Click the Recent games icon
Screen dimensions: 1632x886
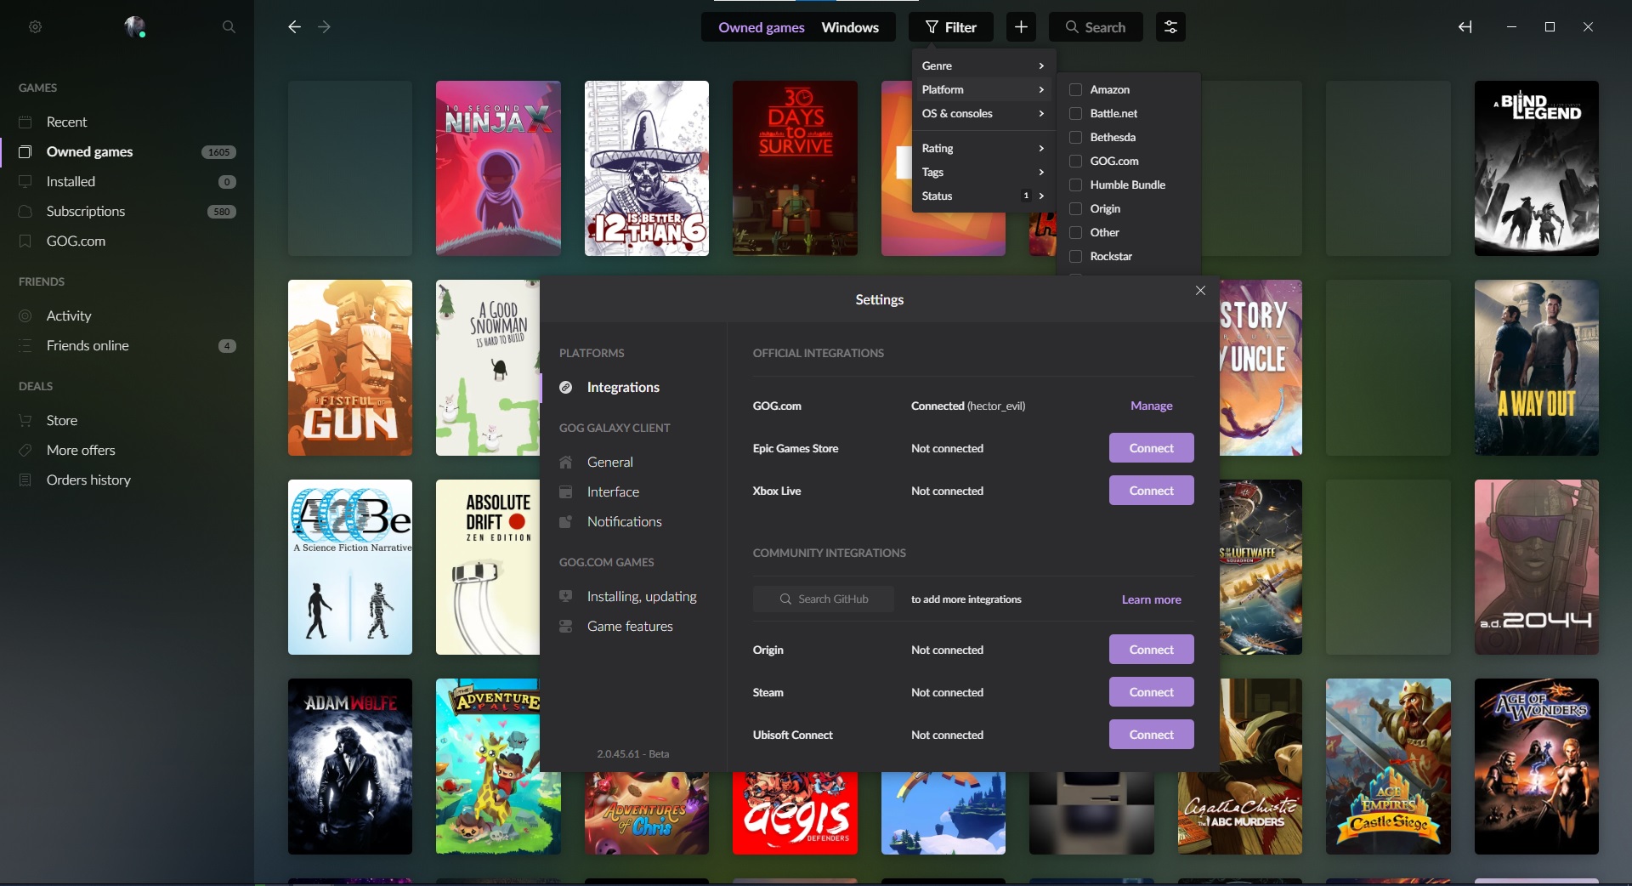click(x=25, y=122)
